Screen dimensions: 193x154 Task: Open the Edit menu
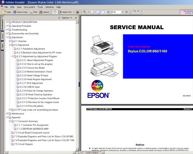tap(12, 7)
